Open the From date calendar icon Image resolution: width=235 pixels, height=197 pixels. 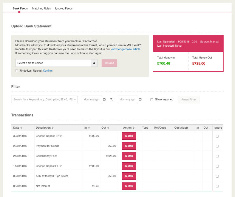click(104, 100)
